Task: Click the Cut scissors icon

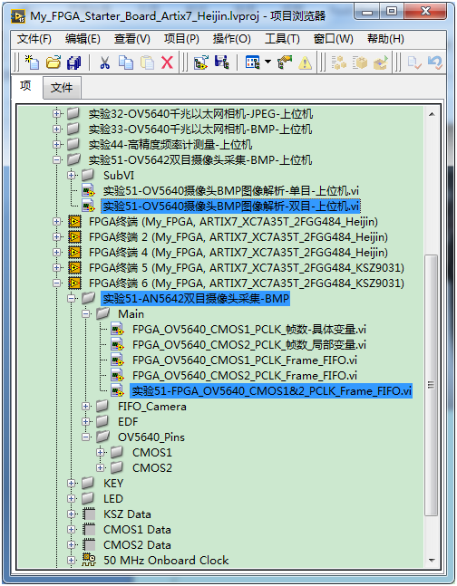Action: (105, 62)
